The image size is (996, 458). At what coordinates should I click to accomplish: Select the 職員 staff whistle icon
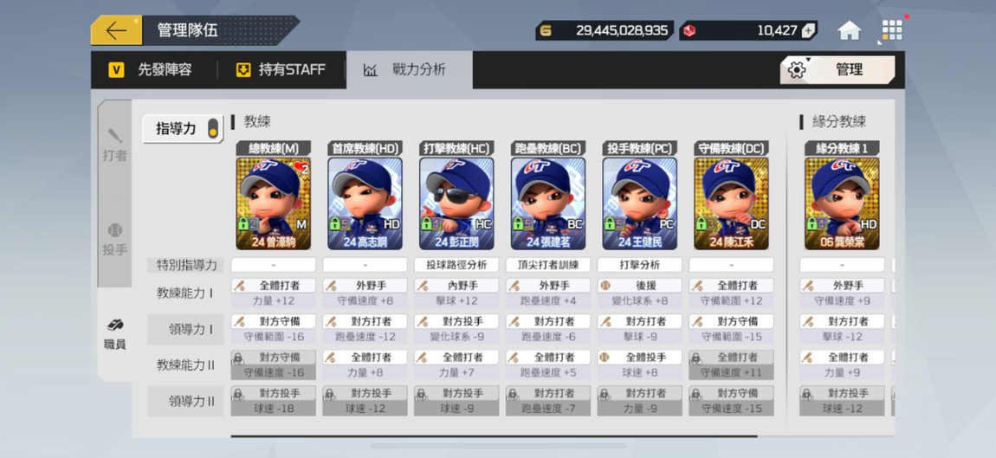click(115, 335)
